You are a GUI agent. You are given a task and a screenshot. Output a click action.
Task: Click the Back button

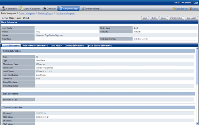[145, 18]
